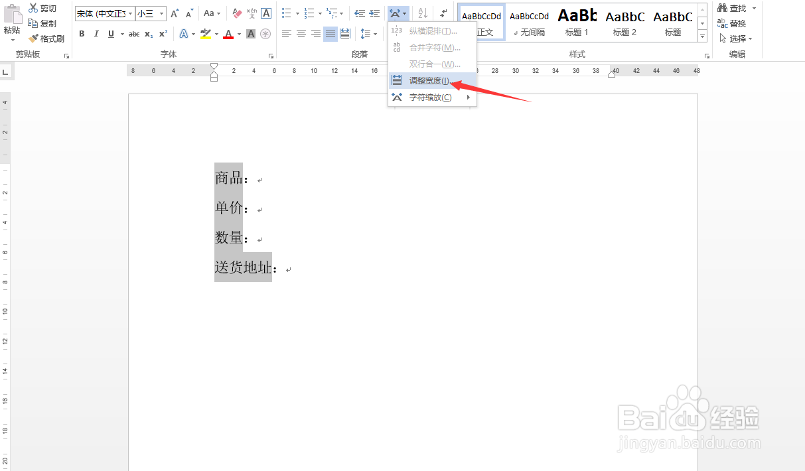Image resolution: width=805 pixels, height=471 pixels.
Task: Toggle italic formatting
Action: 96,34
